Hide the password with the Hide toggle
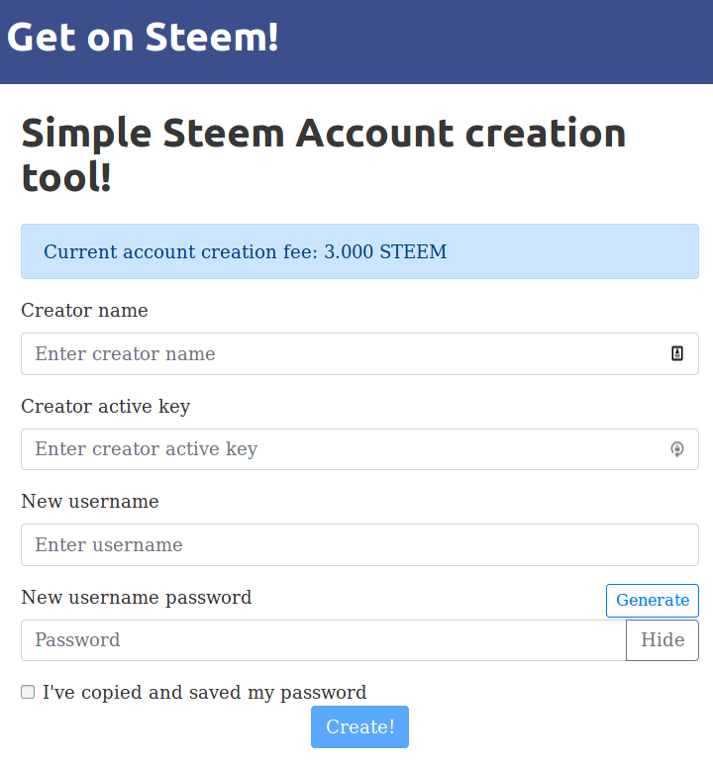Viewport: 713px width, 768px height. [x=662, y=640]
